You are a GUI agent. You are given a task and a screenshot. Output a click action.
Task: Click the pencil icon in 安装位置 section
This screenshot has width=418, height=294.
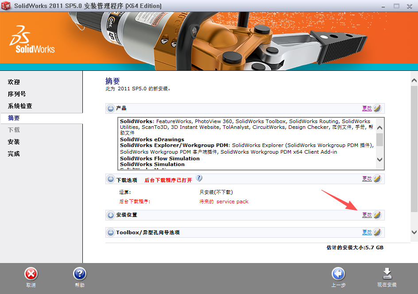click(x=377, y=215)
